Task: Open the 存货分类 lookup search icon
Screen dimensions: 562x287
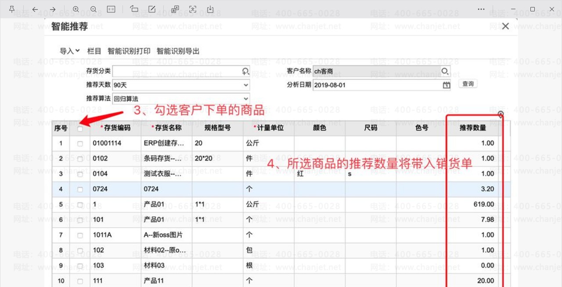Action: tap(245, 71)
